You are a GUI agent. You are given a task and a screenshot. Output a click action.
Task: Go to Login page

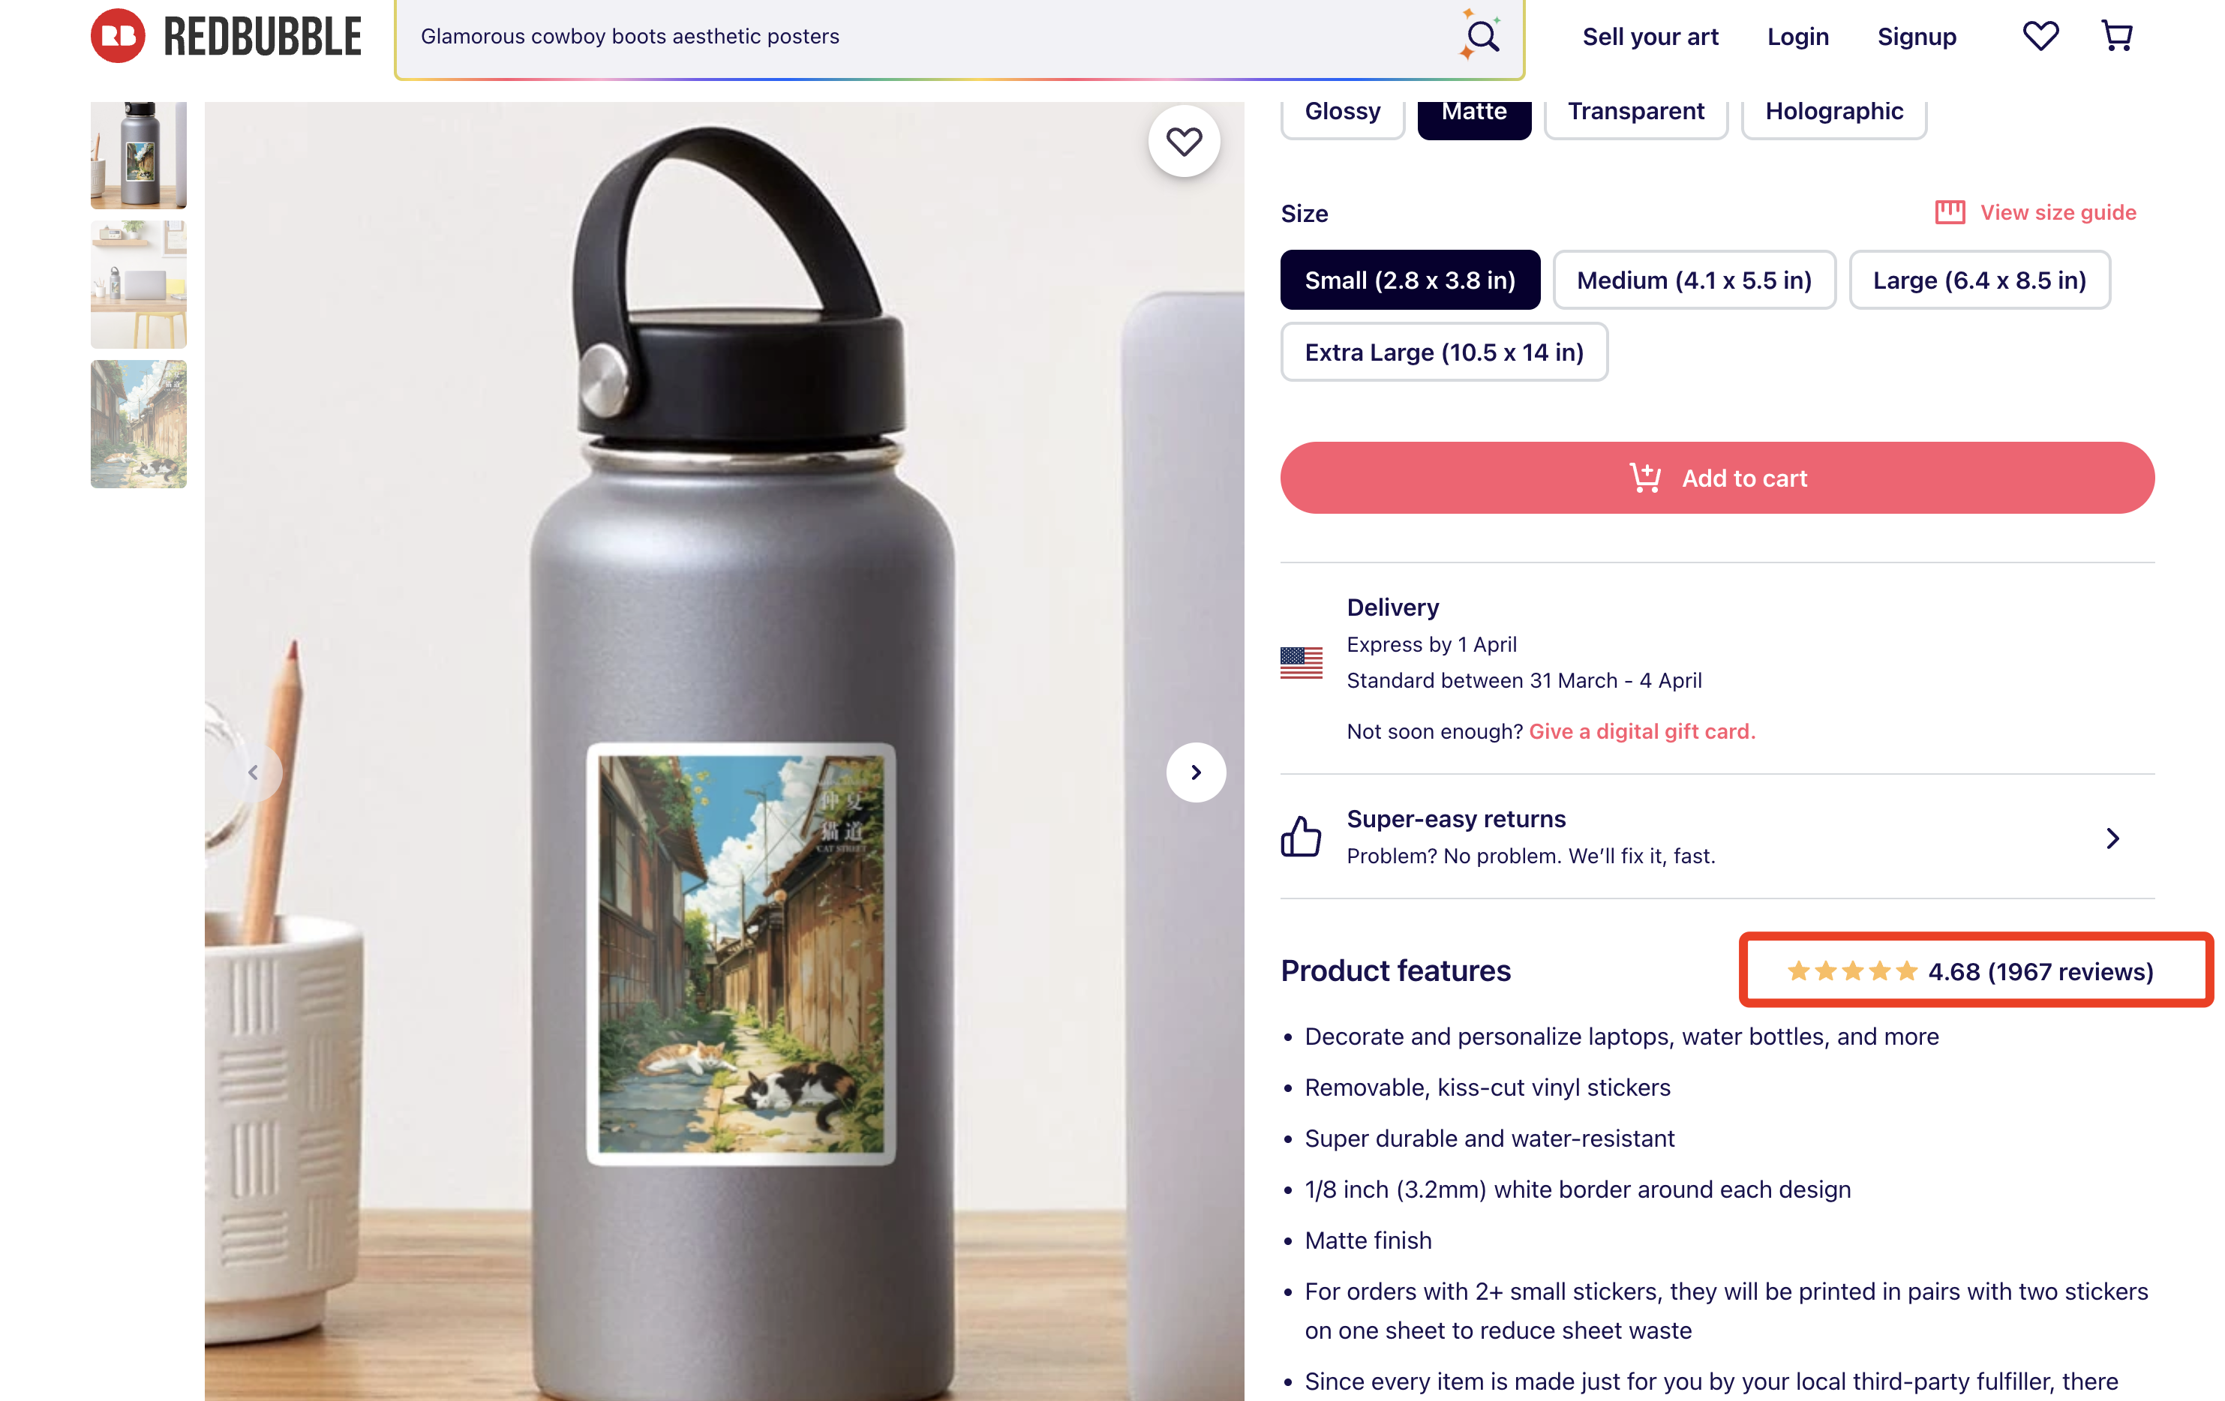[1797, 37]
